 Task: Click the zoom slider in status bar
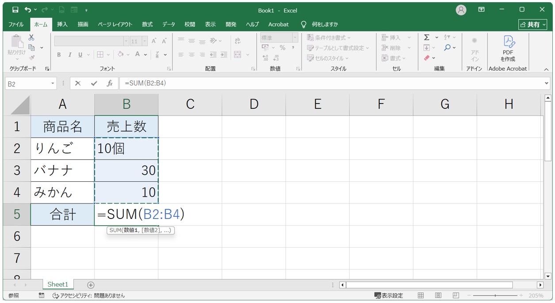(495, 295)
